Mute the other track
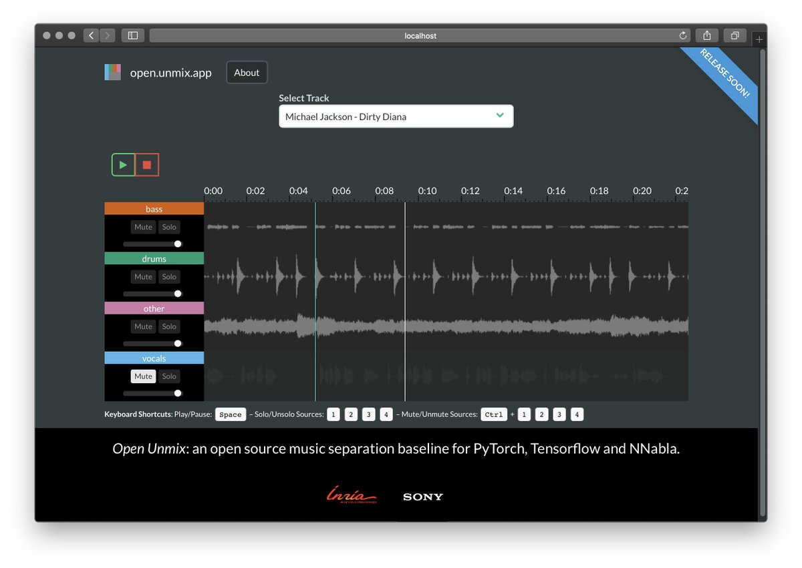 [x=143, y=326]
